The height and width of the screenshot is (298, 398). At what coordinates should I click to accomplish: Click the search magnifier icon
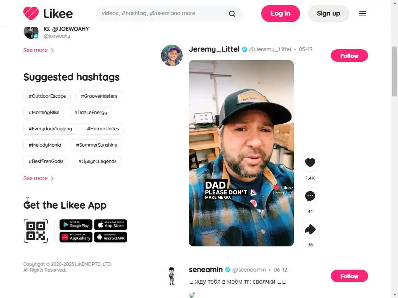[x=232, y=14]
